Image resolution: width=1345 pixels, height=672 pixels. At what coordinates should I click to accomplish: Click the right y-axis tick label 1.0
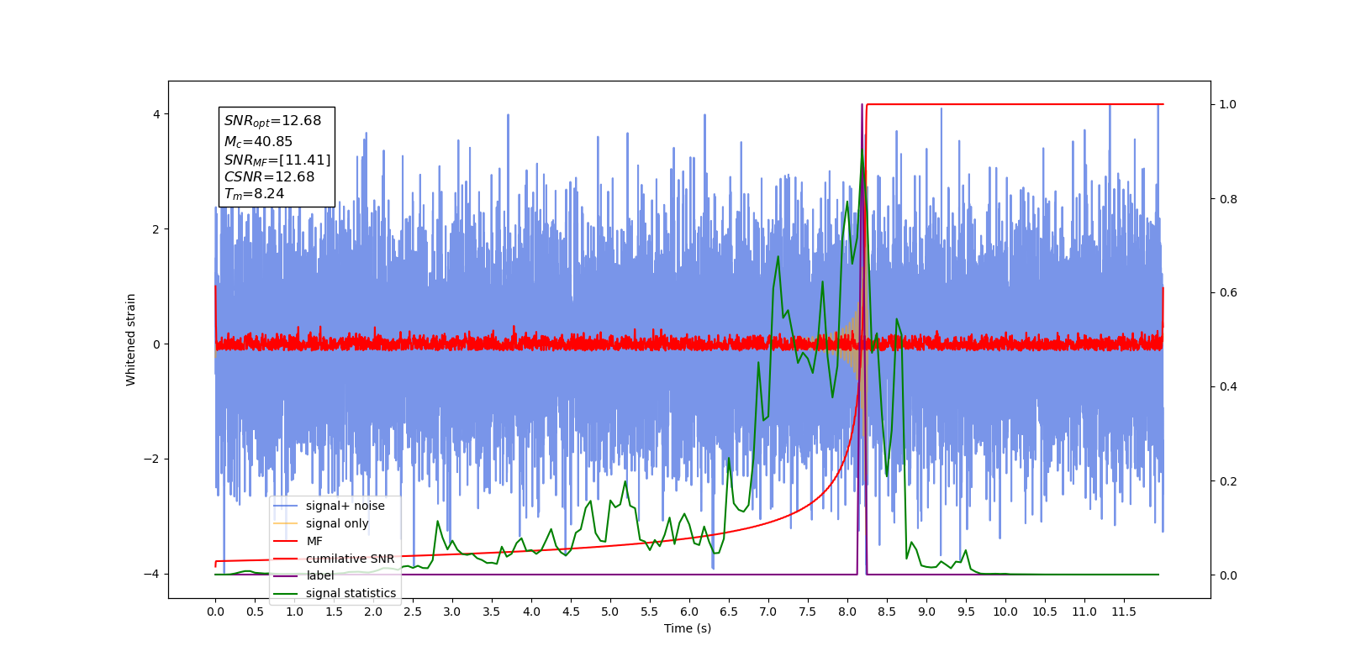click(x=1228, y=104)
